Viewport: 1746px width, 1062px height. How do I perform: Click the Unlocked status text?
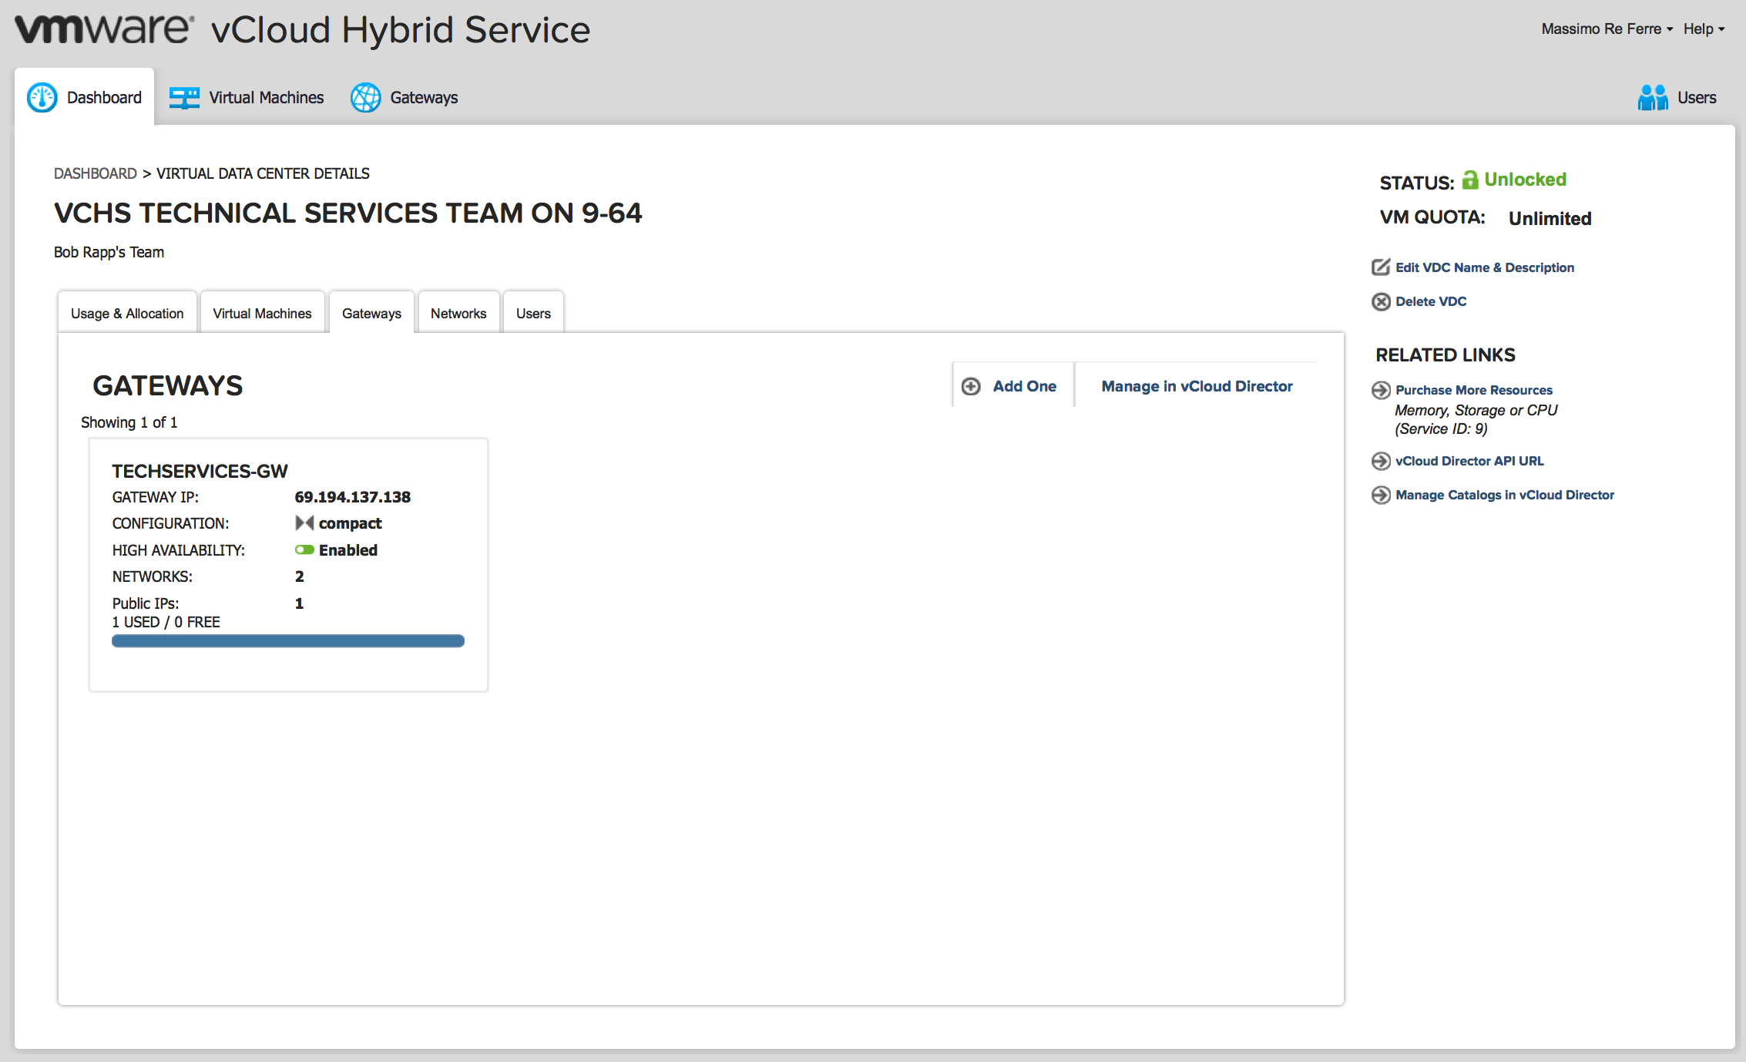tap(1525, 180)
